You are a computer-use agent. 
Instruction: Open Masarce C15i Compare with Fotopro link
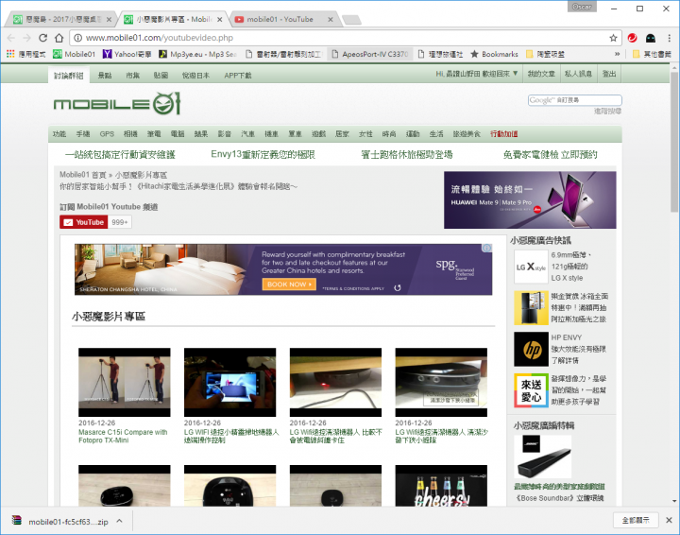coord(123,436)
